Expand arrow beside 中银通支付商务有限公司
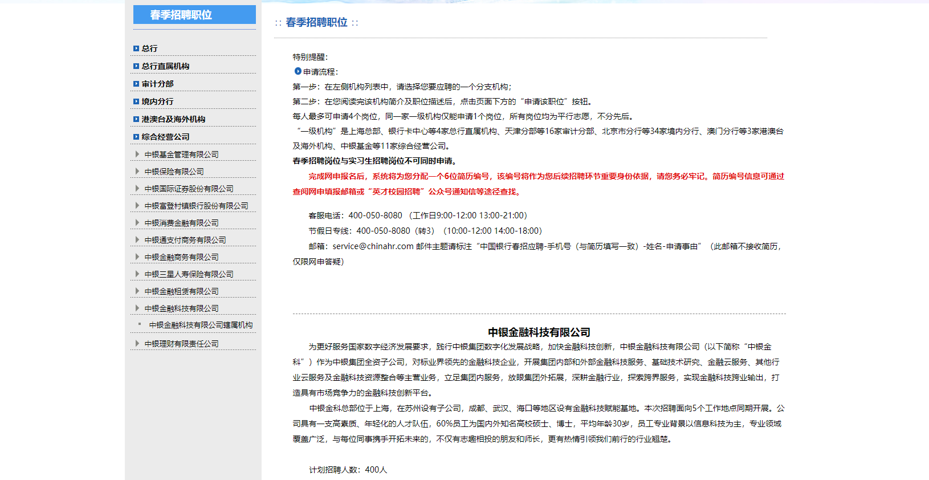The image size is (929, 480). 137,239
